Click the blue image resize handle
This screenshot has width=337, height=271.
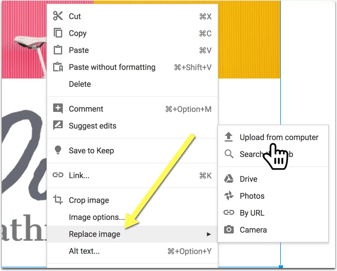coord(281,267)
